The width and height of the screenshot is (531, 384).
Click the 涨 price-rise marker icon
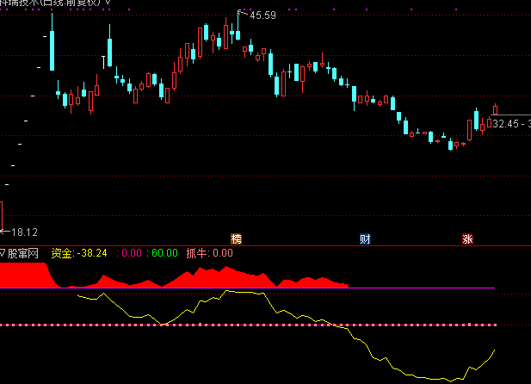point(467,239)
